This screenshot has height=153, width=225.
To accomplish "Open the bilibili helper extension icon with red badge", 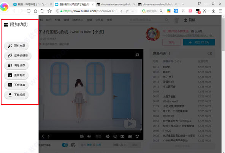I will click(x=198, y=11).
